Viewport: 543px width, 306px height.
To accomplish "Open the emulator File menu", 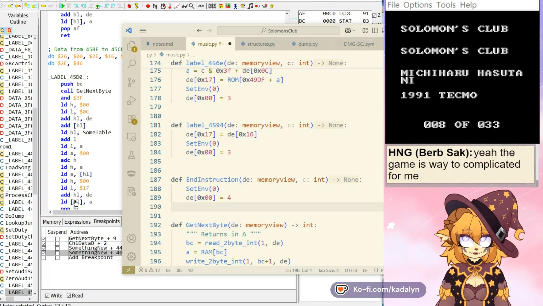I will [x=393, y=5].
